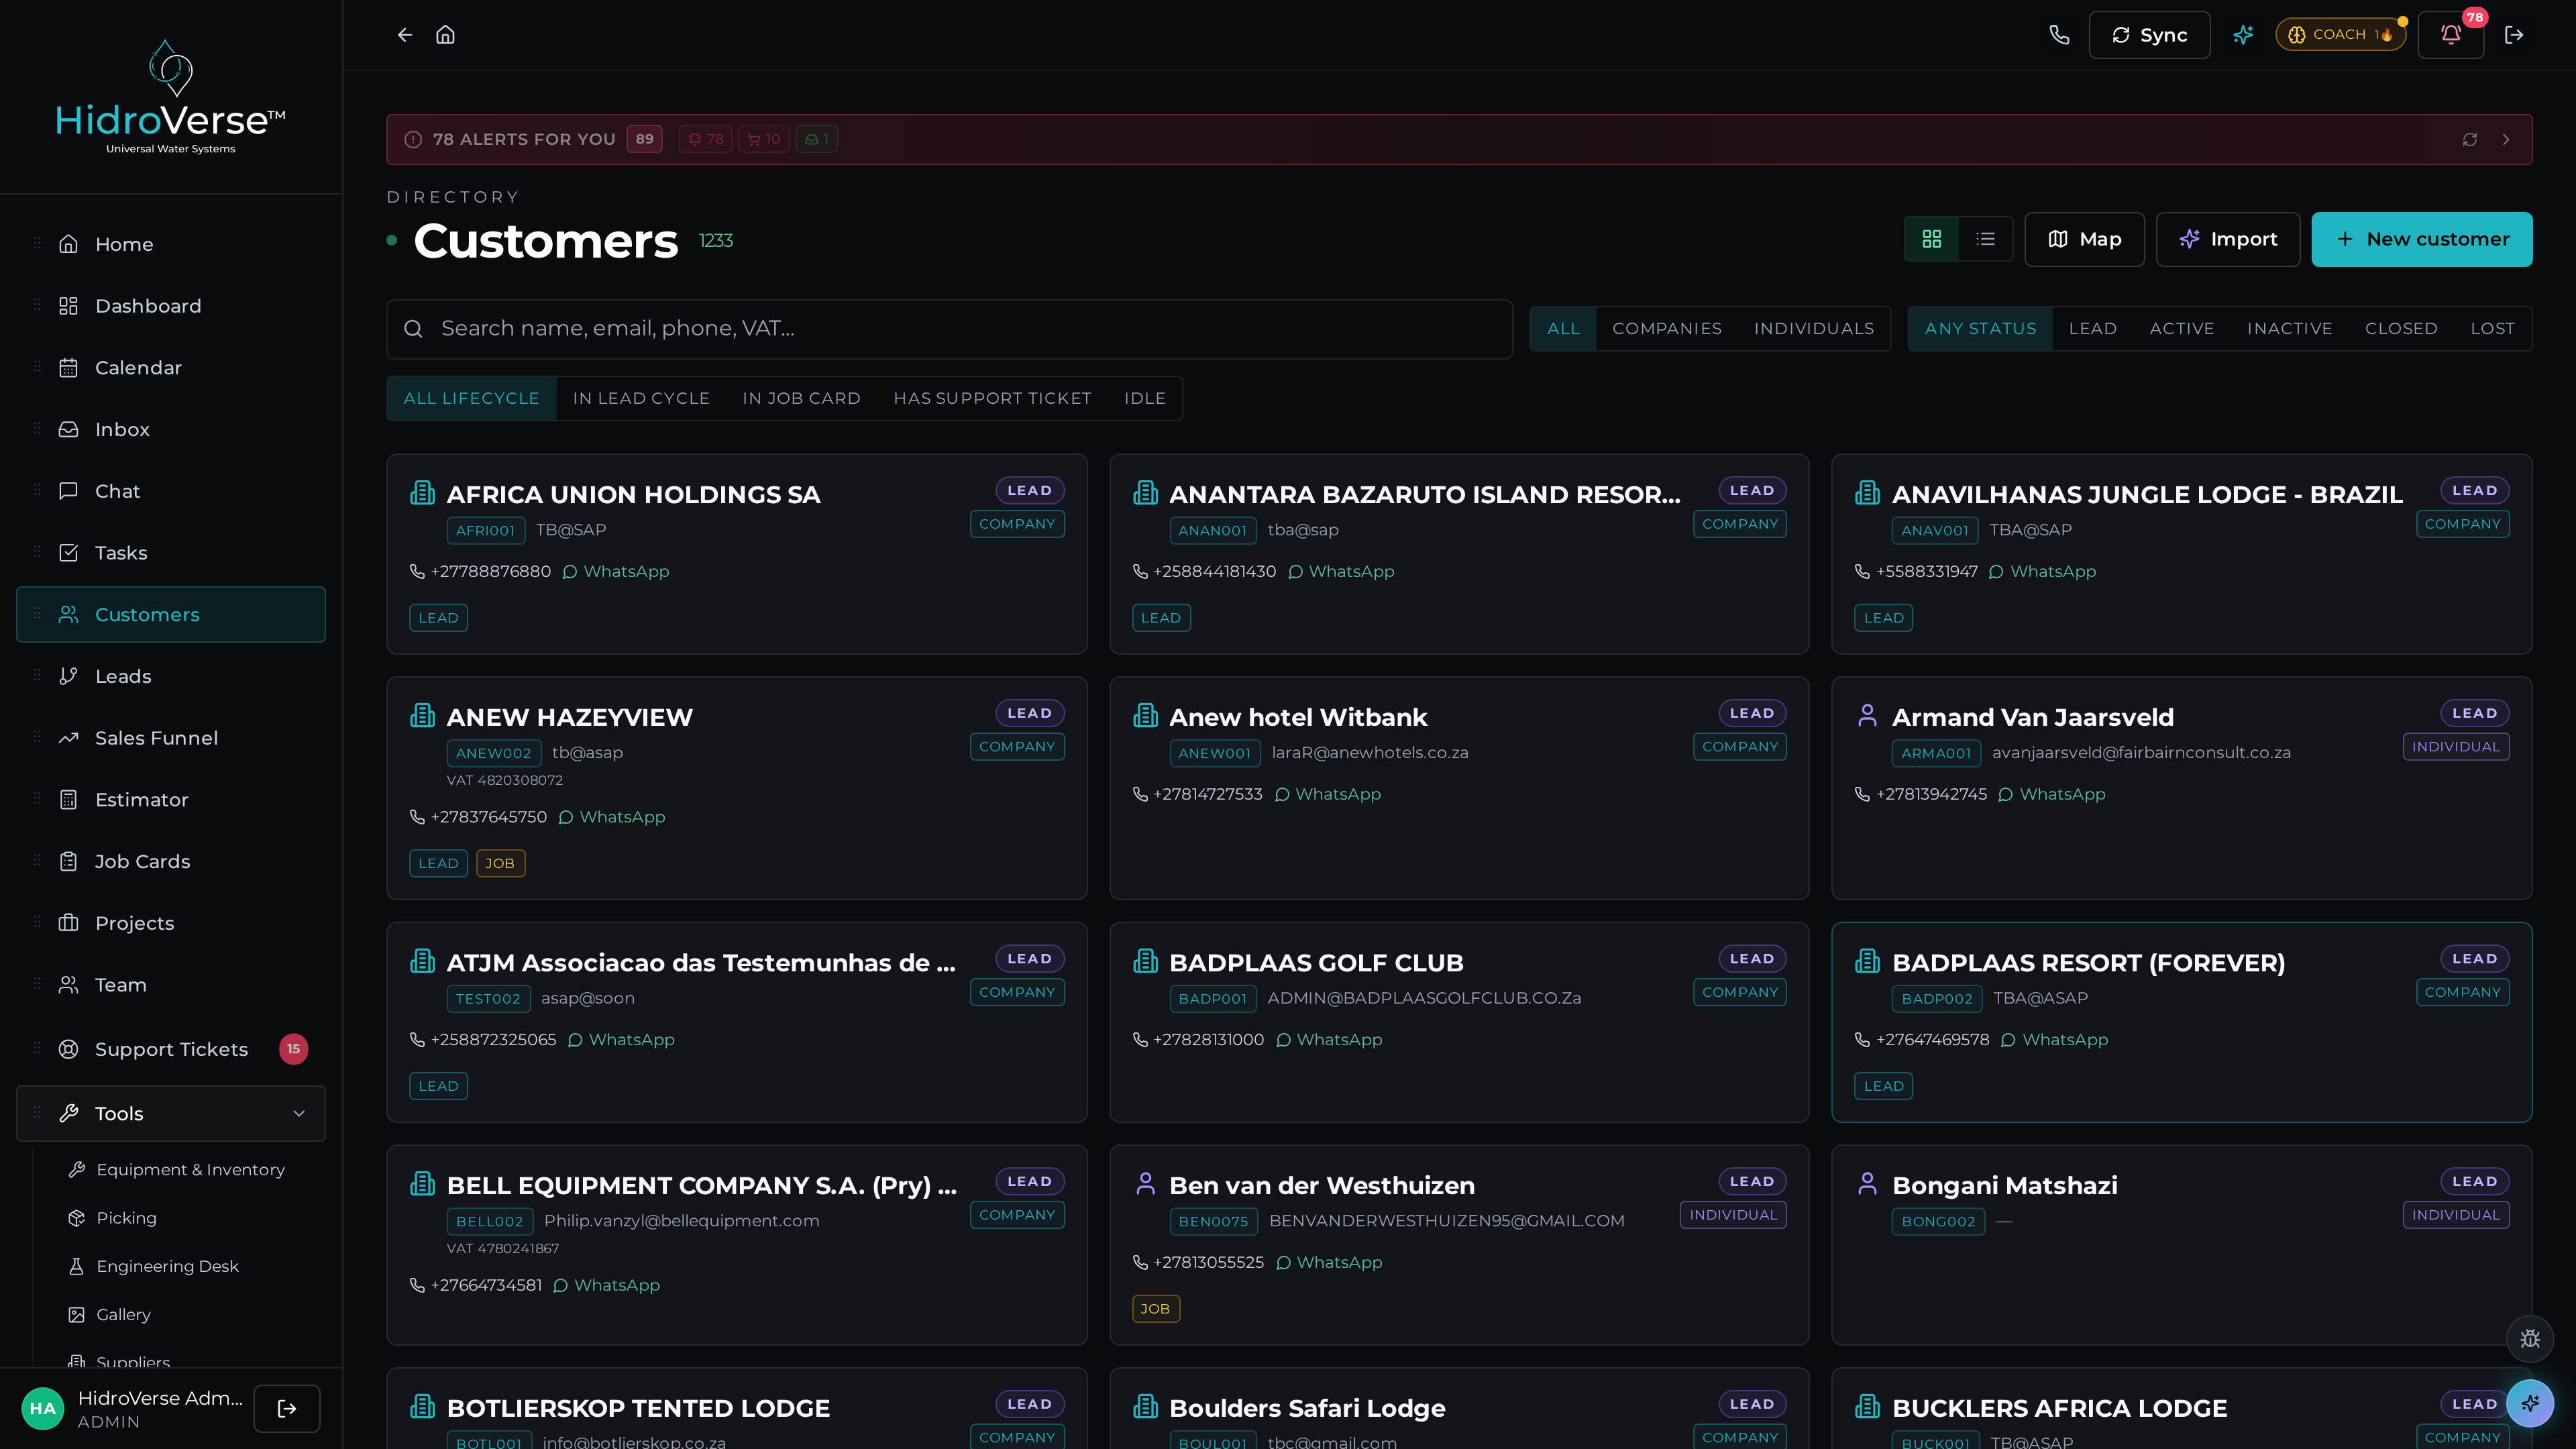Select the IN LEAD CYCLE tab
This screenshot has width=2576, height=1449.
click(x=641, y=399)
